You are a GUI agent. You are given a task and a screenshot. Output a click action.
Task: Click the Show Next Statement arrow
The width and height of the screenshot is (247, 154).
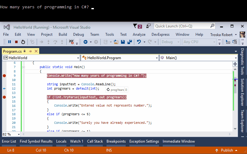pos(41,42)
